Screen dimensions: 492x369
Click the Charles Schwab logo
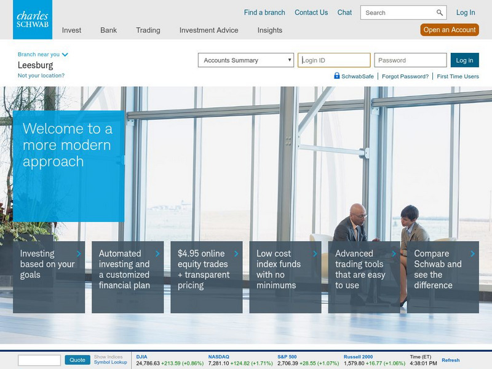(x=33, y=20)
